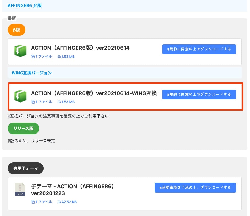Select the black 専用子テーマ badge
This screenshot has height=216, width=250.
(x=26, y=168)
